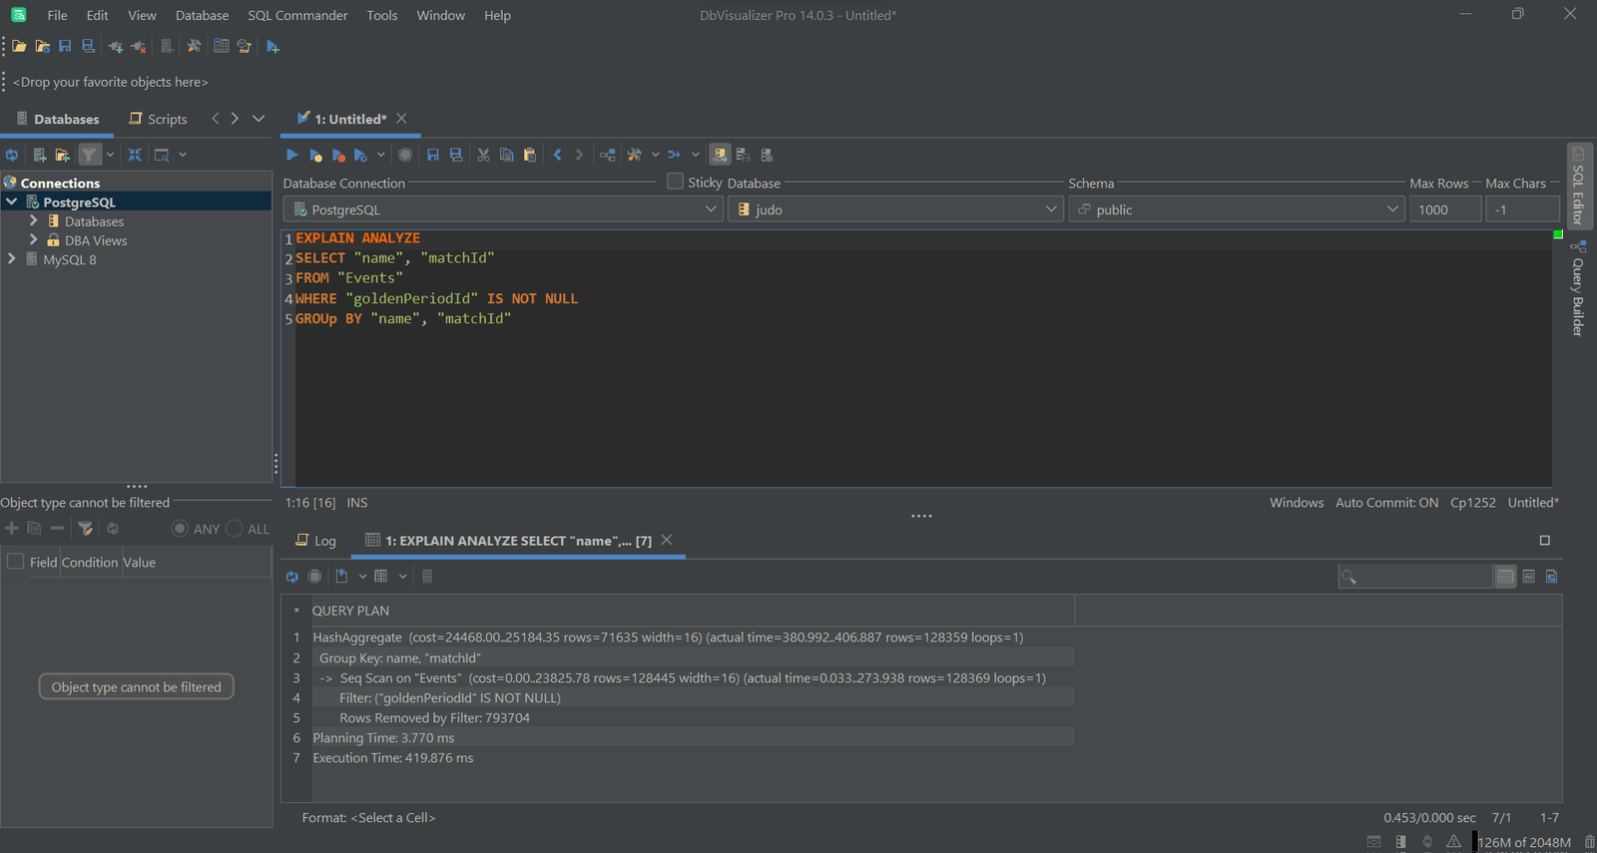Click the QUERY PLAN column header

click(693, 611)
